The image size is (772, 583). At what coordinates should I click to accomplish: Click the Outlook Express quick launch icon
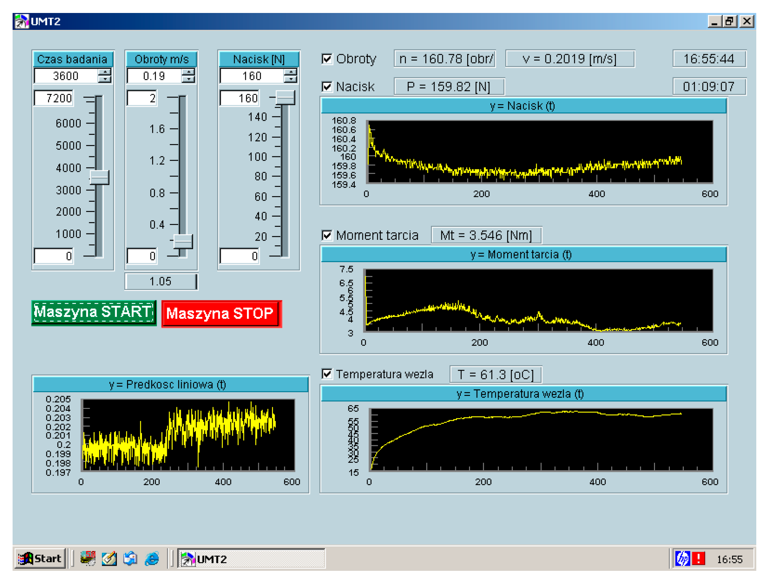point(130,558)
